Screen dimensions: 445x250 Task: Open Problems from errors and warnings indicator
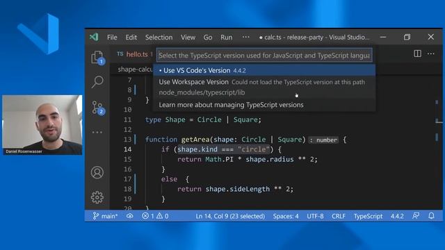[x=155, y=216]
